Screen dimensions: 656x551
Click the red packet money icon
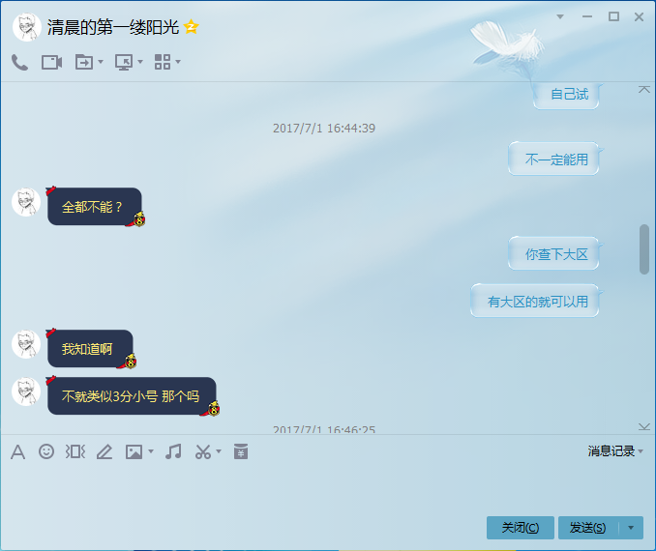point(241,451)
